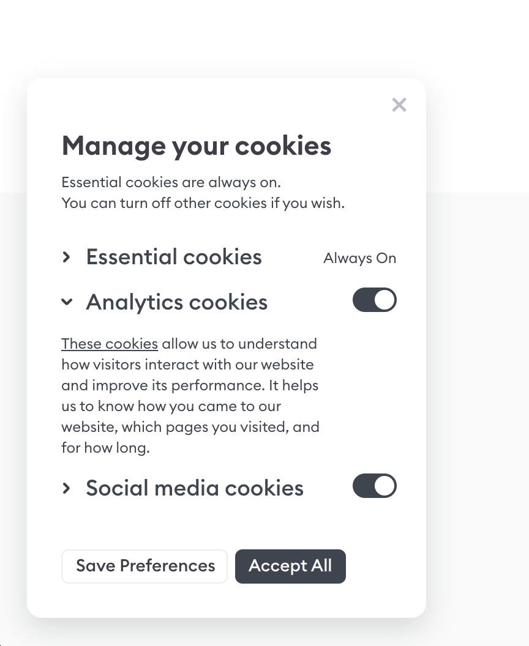This screenshot has height=646, width=529.
Task: Click the "You can turn off other cookies" line
Action: pos(203,203)
